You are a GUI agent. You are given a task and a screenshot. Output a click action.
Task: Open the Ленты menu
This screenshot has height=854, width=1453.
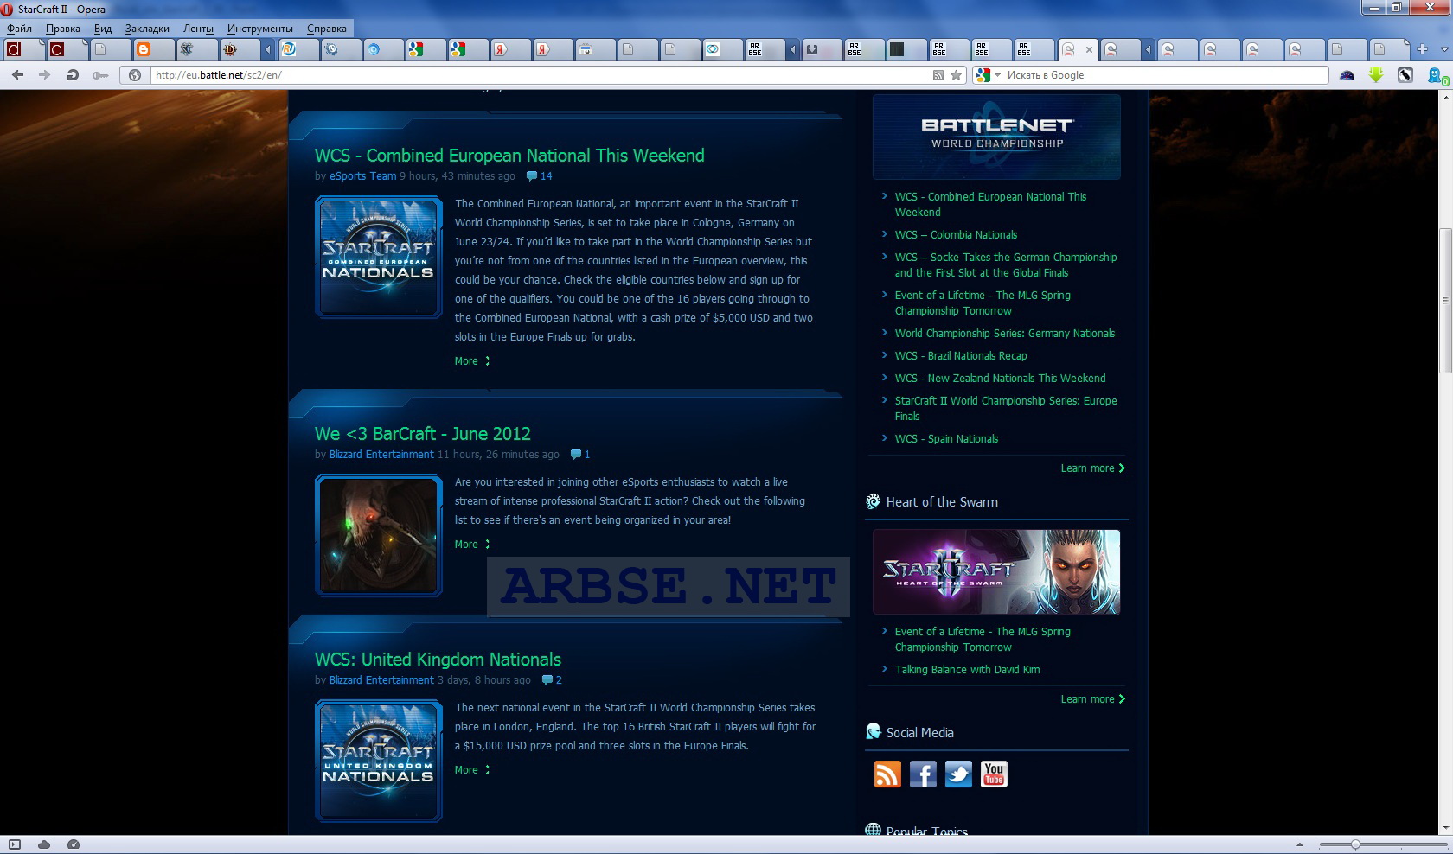(x=198, y=29)
